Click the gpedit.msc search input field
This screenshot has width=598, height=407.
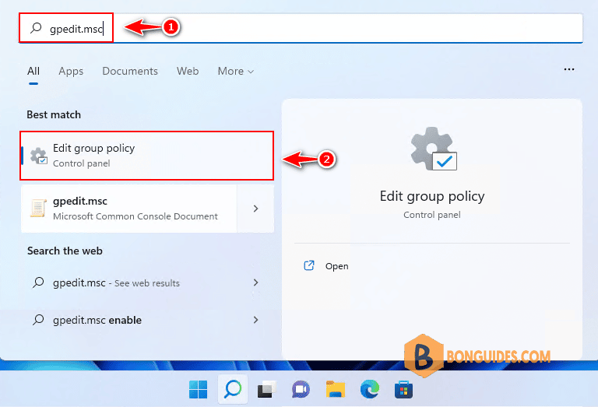(x=301, y=28)
